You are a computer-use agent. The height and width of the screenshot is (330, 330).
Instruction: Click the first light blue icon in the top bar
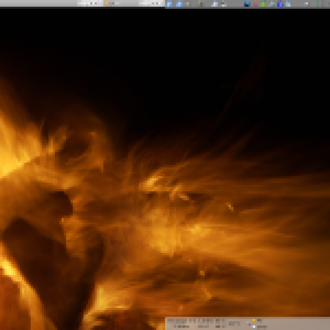[169, 4]
